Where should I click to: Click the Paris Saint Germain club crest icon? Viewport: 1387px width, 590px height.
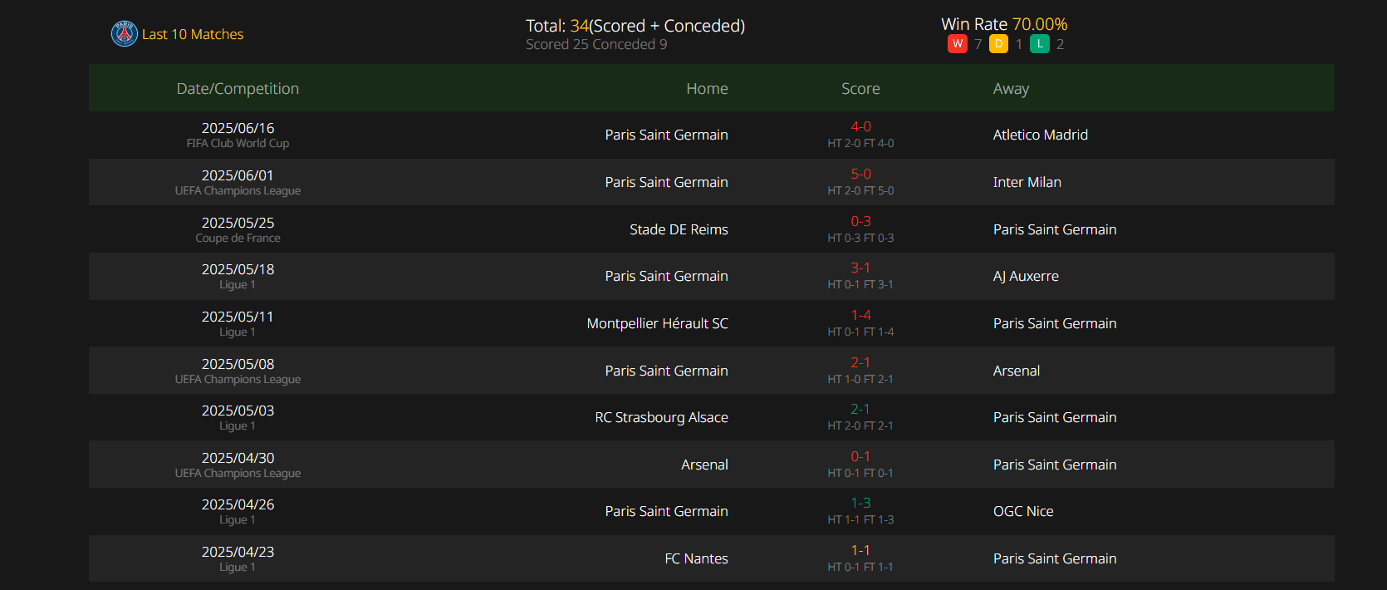pyautogui.click(x=125, y=34)
